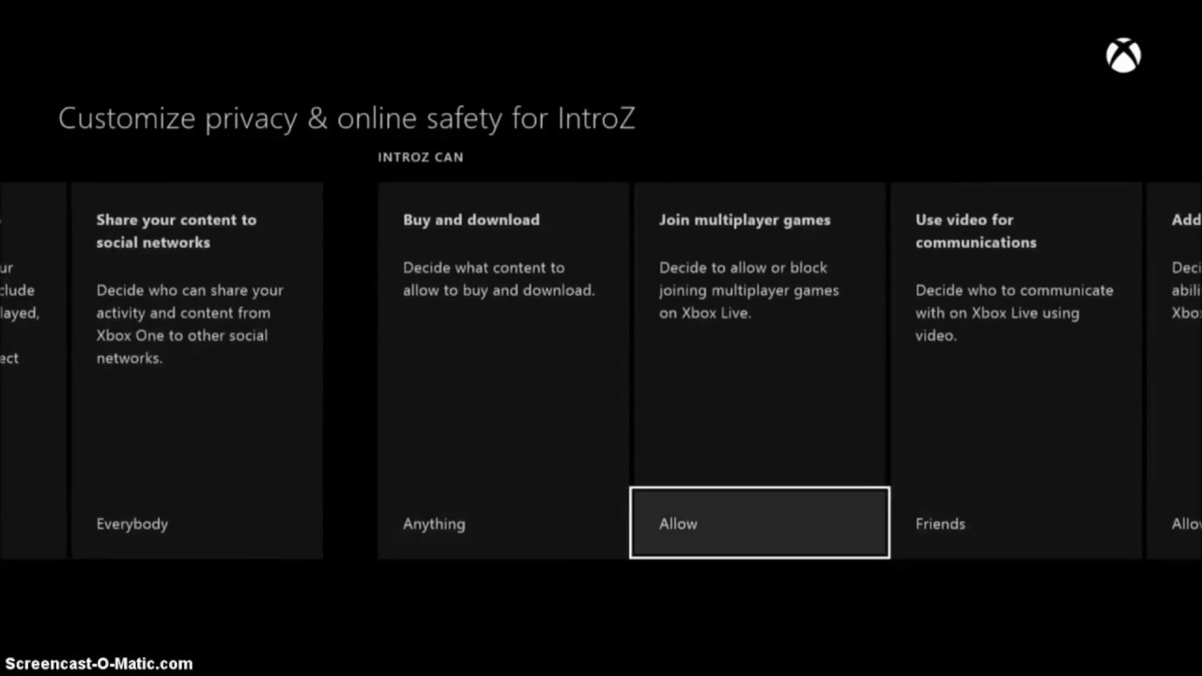The width and height of the screenshot is (1202, 676).
Task: Click description 'Decide who to communicate with'
Action: point(1014,313)
